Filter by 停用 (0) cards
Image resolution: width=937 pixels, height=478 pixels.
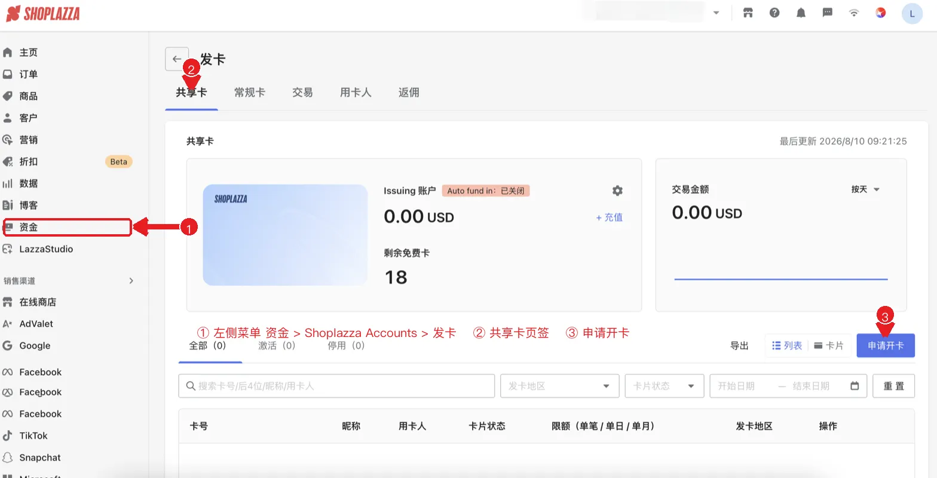tap(346, 346)
